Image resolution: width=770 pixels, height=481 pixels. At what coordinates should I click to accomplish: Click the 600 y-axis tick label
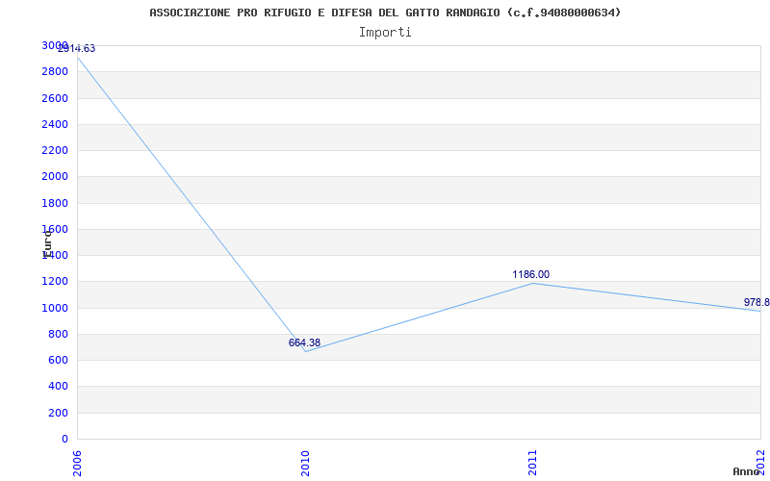click(x=58, y=360)
